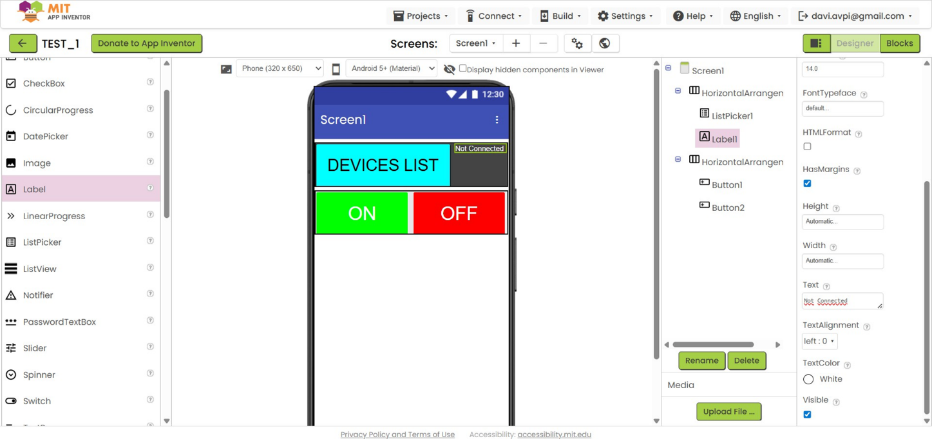Click the DatePicker palette icon
Viewport: 932px width, 439px height.
11,136
